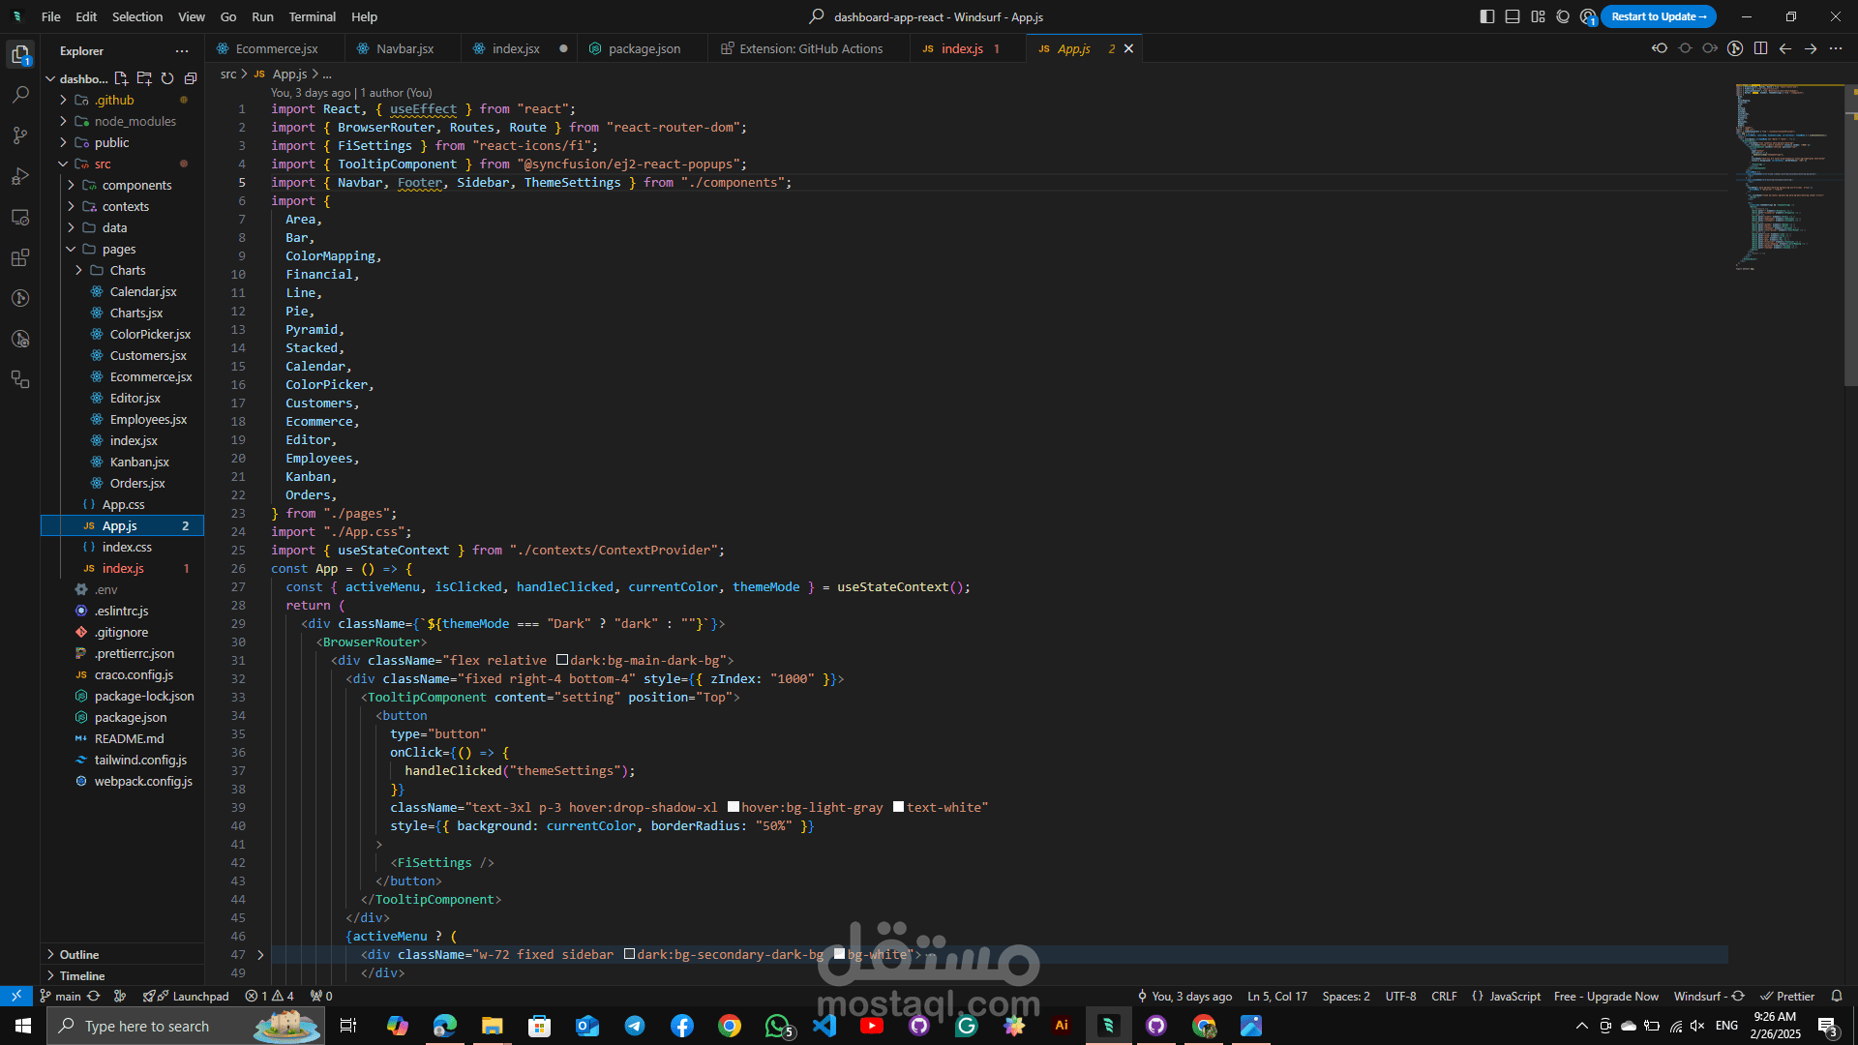Click the New File icon in Explorer

click(121, 78)
